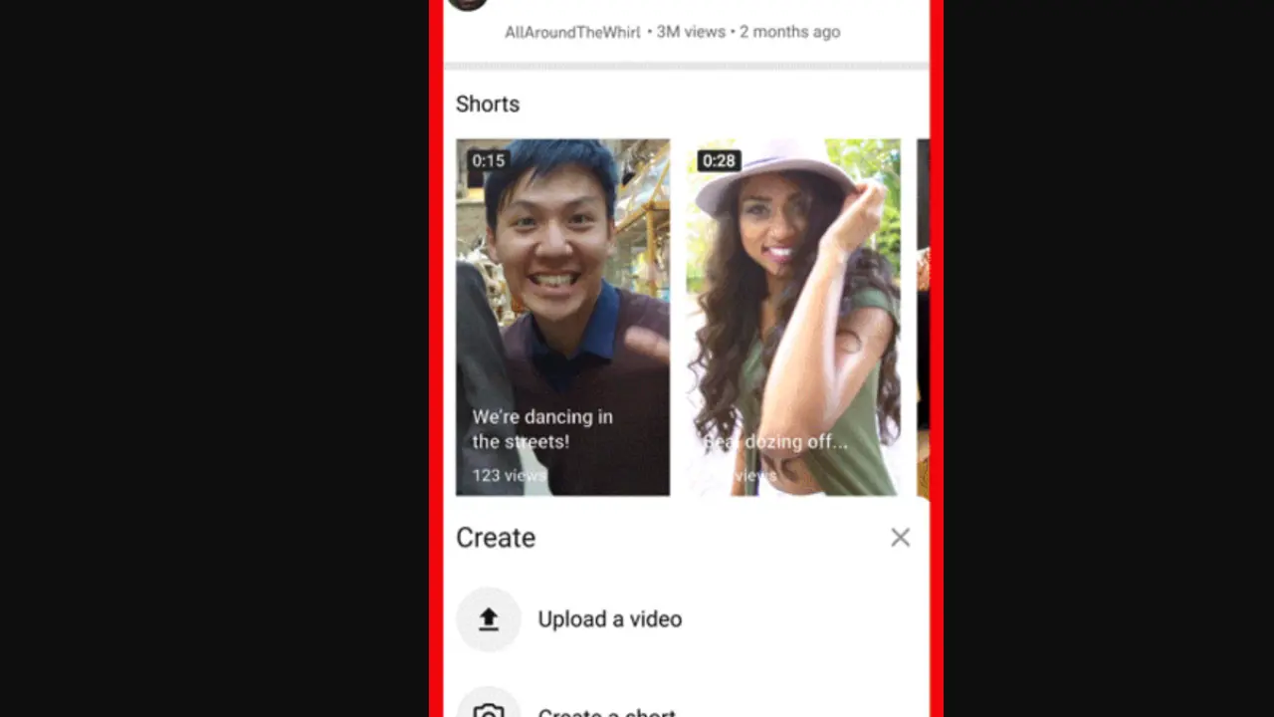Screen dimensions: 1274x717
Task: Click the 'dozing off...' Short title
Action: (776, 442)
